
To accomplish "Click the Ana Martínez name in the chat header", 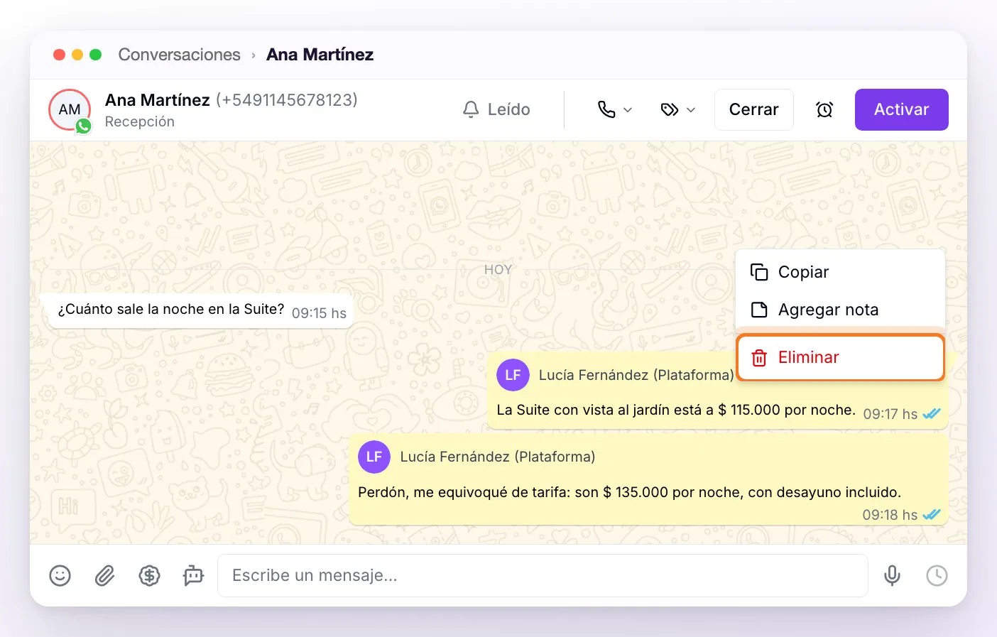I will 158,100.
